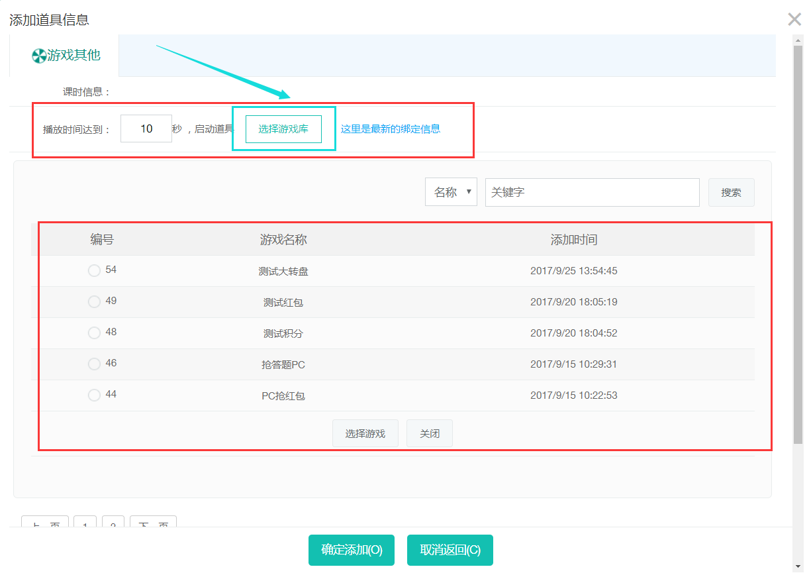
Task: Expand the 名称 search type dropdown
Action: click(x=451, y=192)
